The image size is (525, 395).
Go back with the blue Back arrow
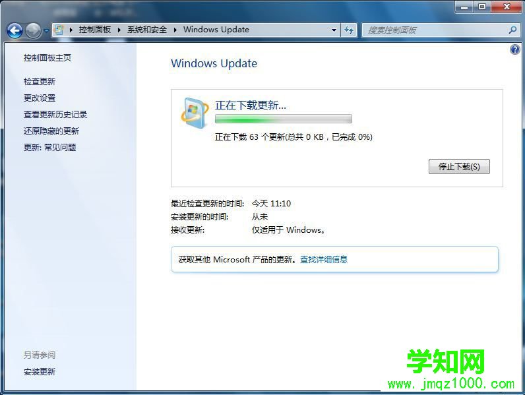15,31
